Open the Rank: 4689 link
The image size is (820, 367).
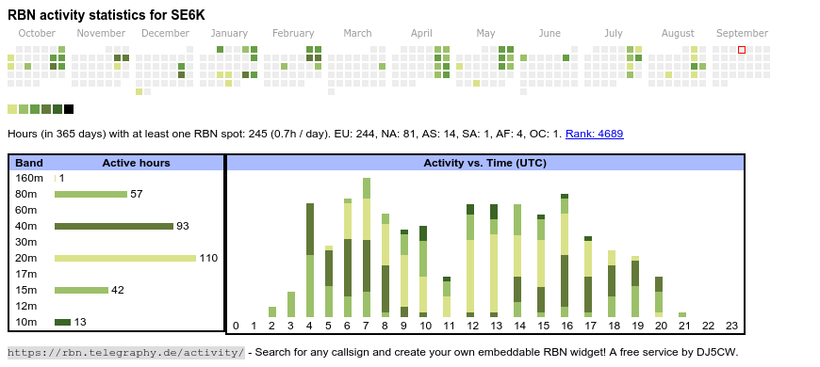tap(594, 134)
